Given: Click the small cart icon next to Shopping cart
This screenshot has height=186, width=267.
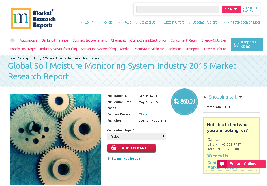Looking at the screenshot, I should (x=205, y=97).
